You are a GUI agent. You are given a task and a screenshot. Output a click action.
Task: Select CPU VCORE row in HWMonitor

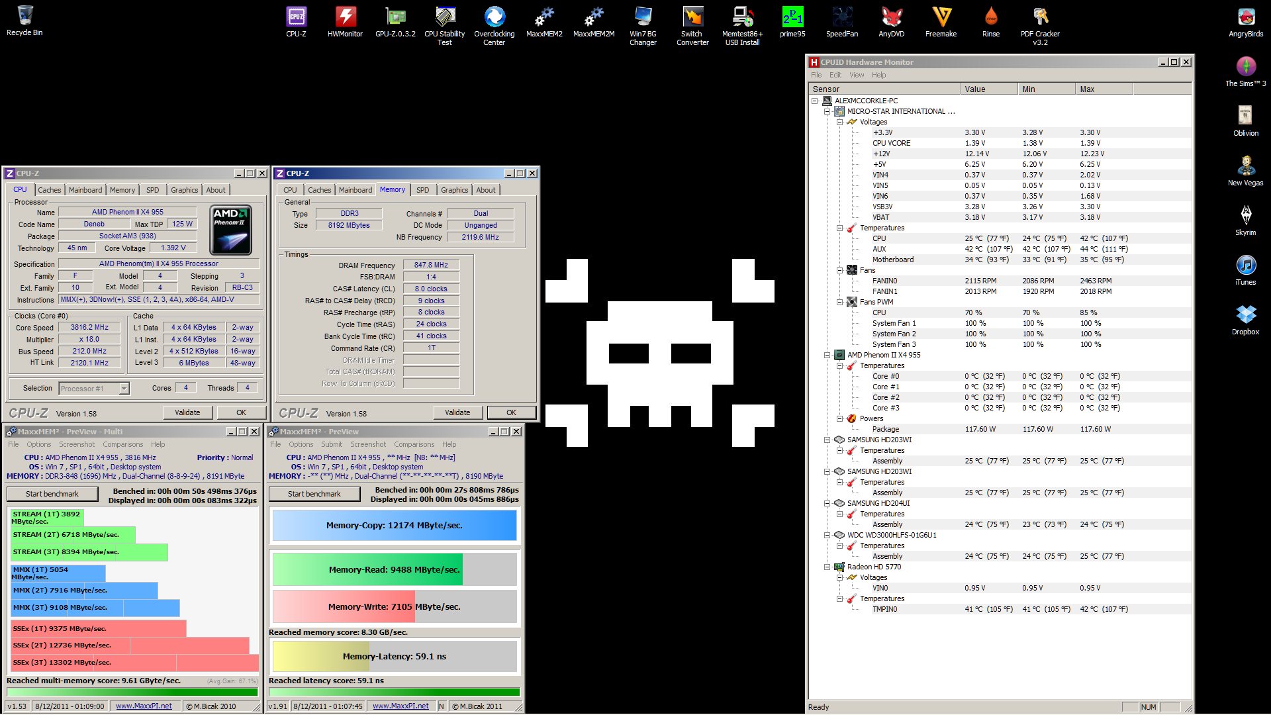[1000, 144]
